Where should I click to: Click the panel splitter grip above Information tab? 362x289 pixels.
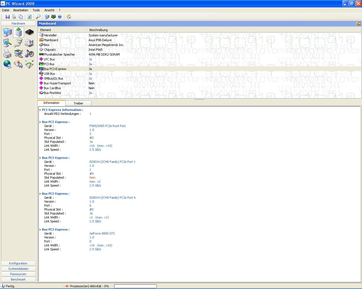click(199, 99)
